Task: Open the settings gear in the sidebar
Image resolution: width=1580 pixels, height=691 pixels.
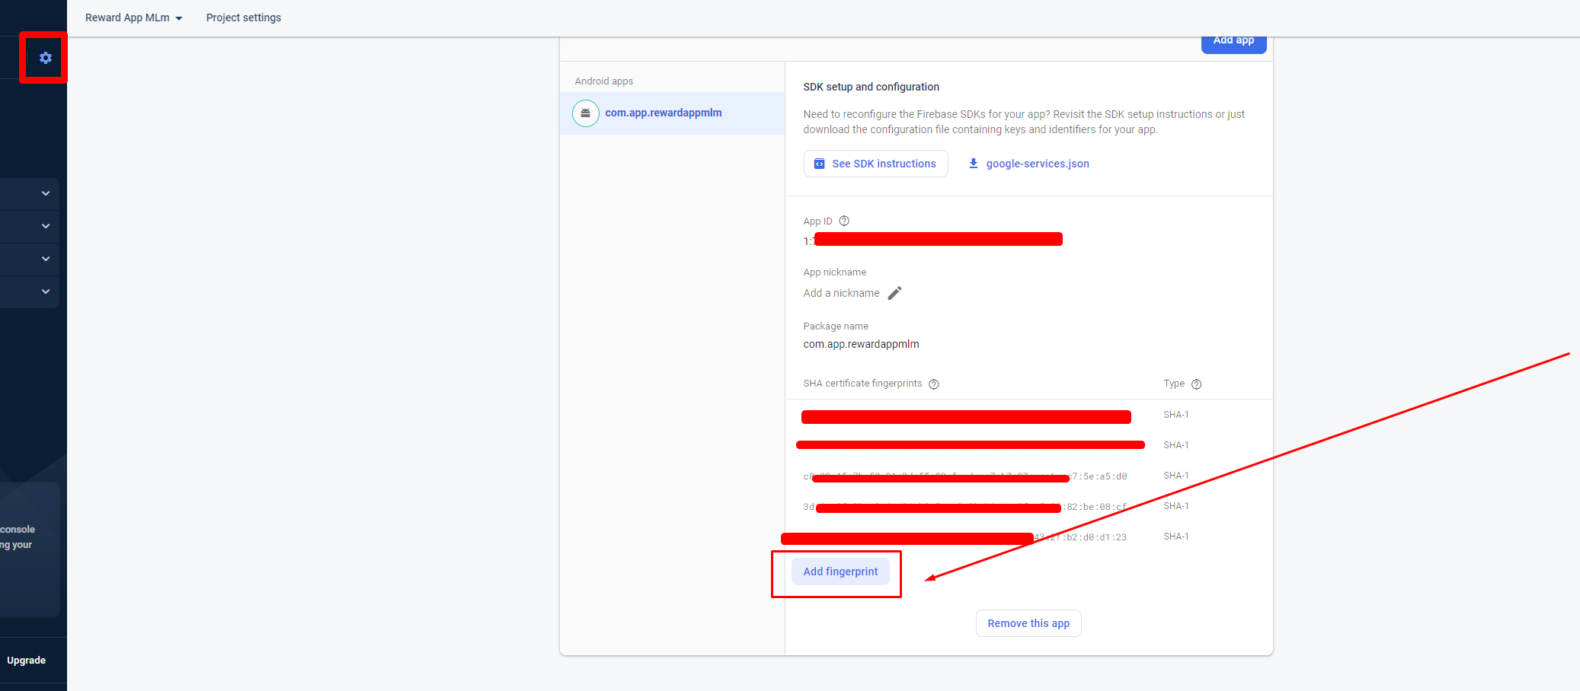Action: pyautogui.click(x=46, y=58)
